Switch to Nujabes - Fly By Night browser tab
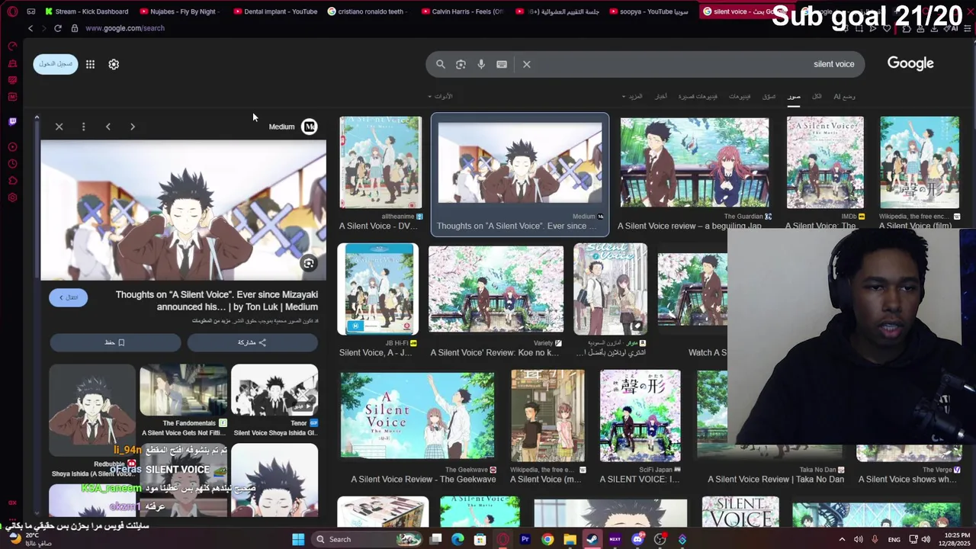 pyautogui.click(x=179, y=11)
